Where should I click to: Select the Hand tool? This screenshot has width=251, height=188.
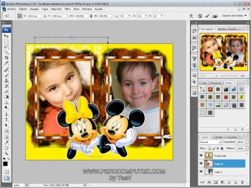click(6, 148)
